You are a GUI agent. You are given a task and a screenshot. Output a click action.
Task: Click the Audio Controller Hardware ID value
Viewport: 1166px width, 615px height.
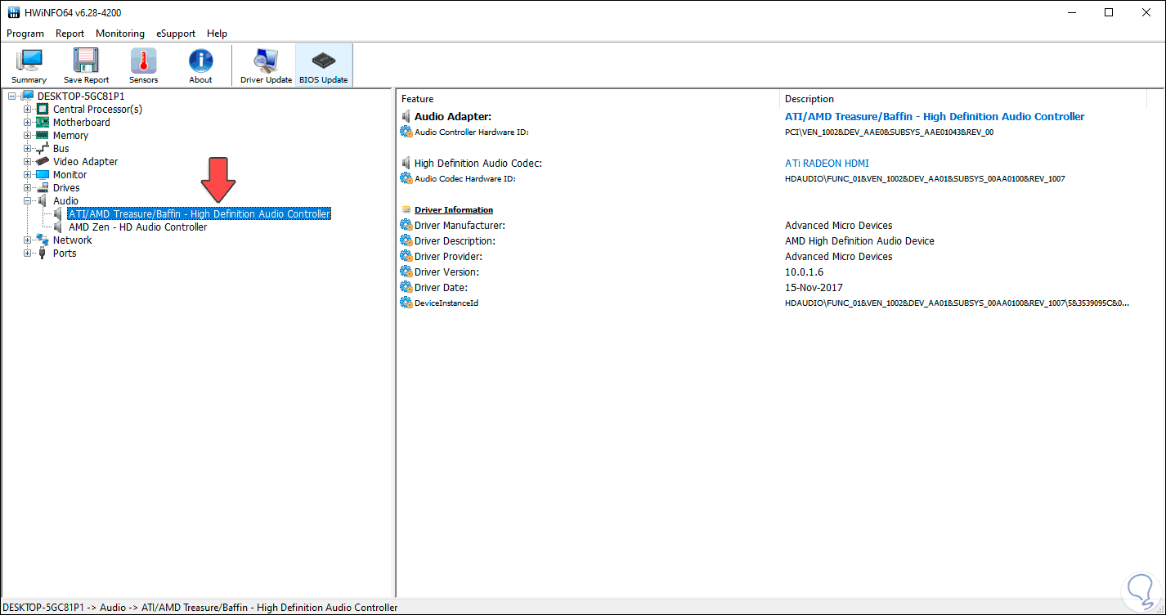890,132
